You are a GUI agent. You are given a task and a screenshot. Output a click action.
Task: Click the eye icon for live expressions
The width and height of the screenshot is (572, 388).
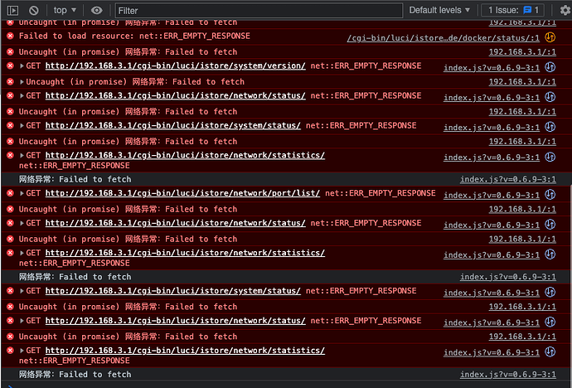97,10
